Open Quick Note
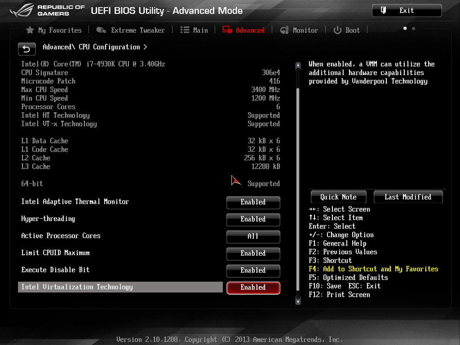The image size is (460, 345). (x=338, y=197)
